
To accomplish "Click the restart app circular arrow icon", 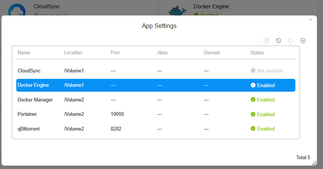I will point(291,41).
